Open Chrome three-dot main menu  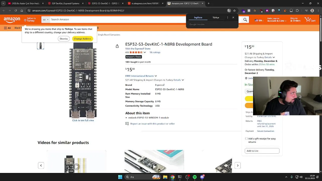click(318, 11)
